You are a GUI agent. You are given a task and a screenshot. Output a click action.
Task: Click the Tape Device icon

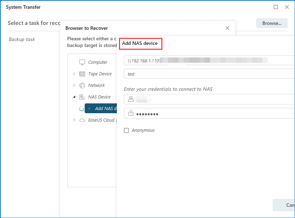click(x=82, y=74)
